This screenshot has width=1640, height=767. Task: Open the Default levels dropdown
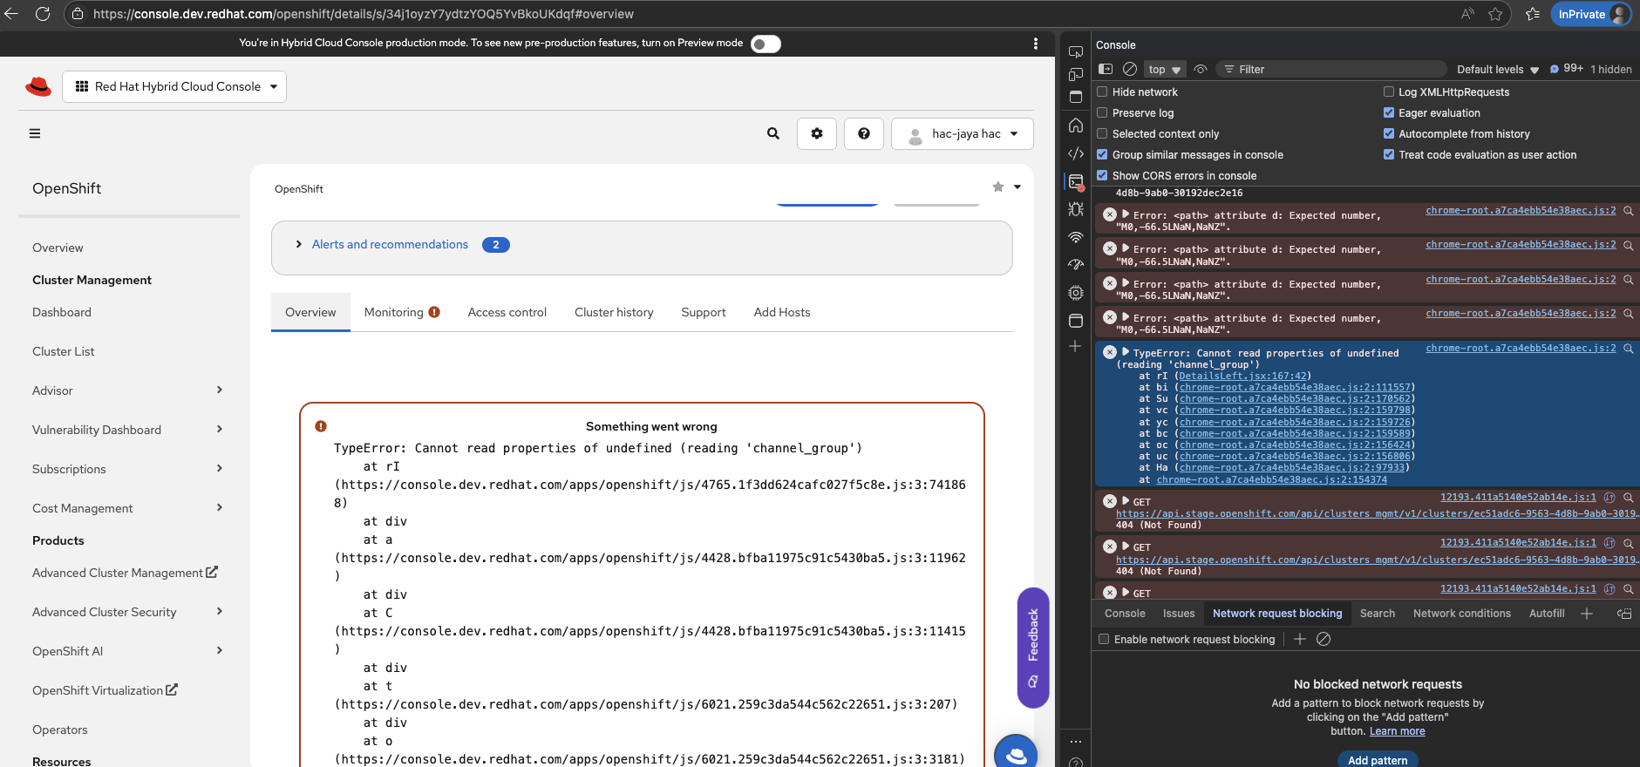click(x=1497, y=70)
